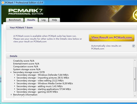Expand the starting applications storage result
The width and height of the screenshot is (137, 104).
tap(15, 89)
